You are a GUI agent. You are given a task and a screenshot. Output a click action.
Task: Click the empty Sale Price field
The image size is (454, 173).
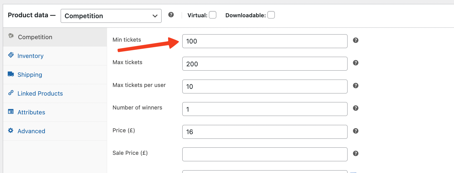click(x=265, y=154)
